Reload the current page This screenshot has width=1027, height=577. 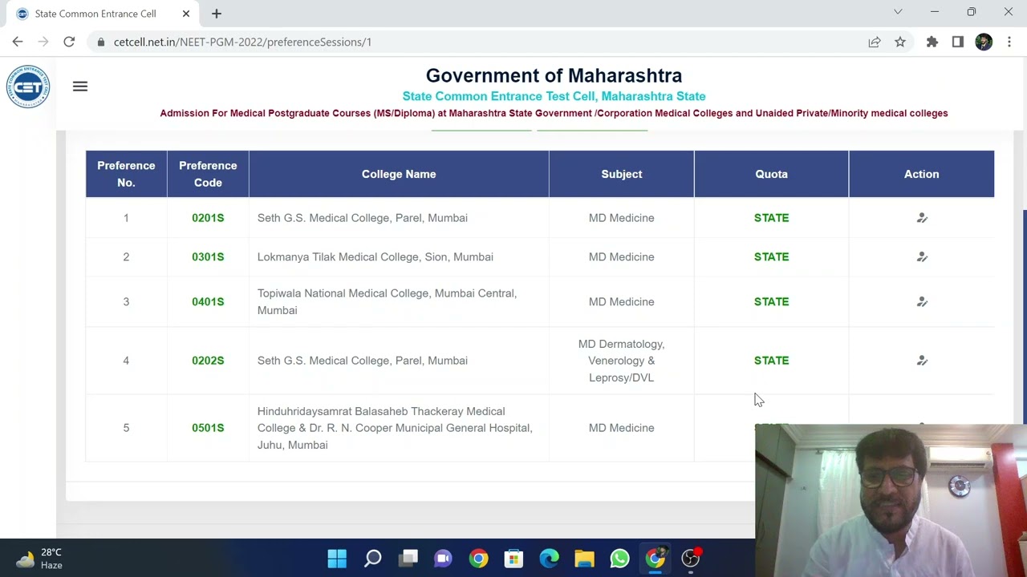click(x=69, y=42)
